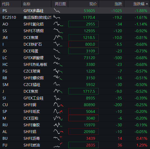This screenshot has height=149, width=150.
Task: Open the DCE焦煤 two-day sparkline chart
Action: [58, 37]
